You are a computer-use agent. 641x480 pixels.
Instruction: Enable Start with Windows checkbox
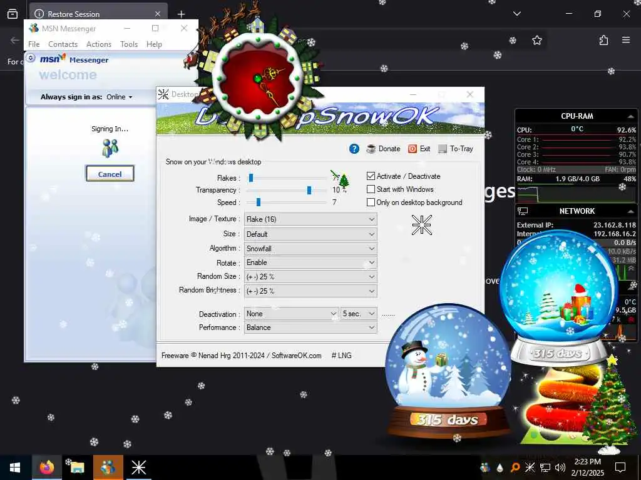pyautogui.click(x=371, y=189)
